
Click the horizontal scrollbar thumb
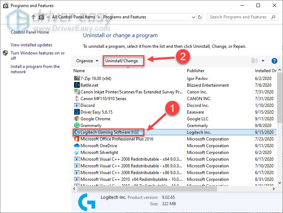point(147,189)
